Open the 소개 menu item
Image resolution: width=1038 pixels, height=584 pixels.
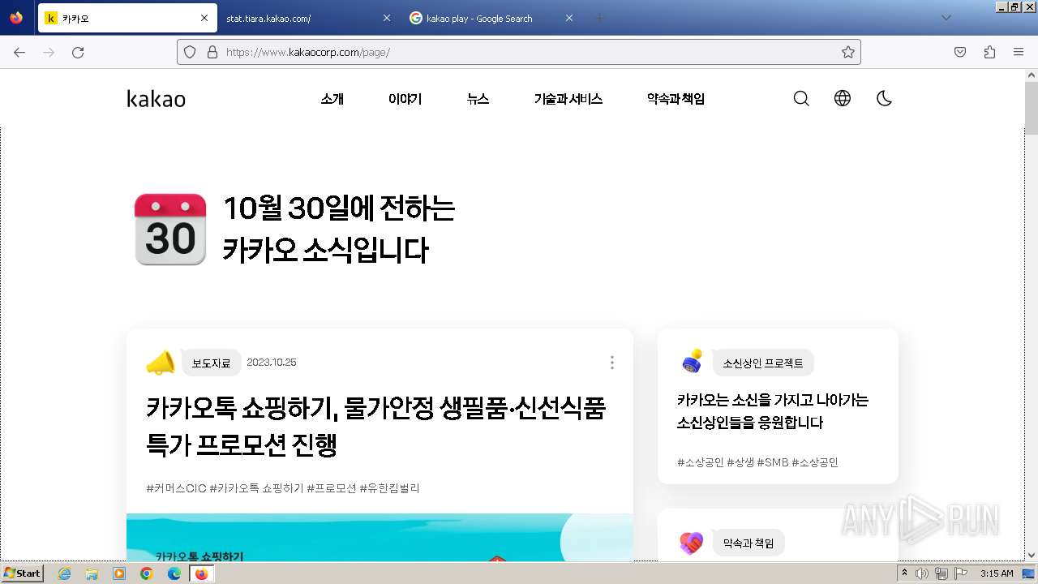tap(332, 99)
